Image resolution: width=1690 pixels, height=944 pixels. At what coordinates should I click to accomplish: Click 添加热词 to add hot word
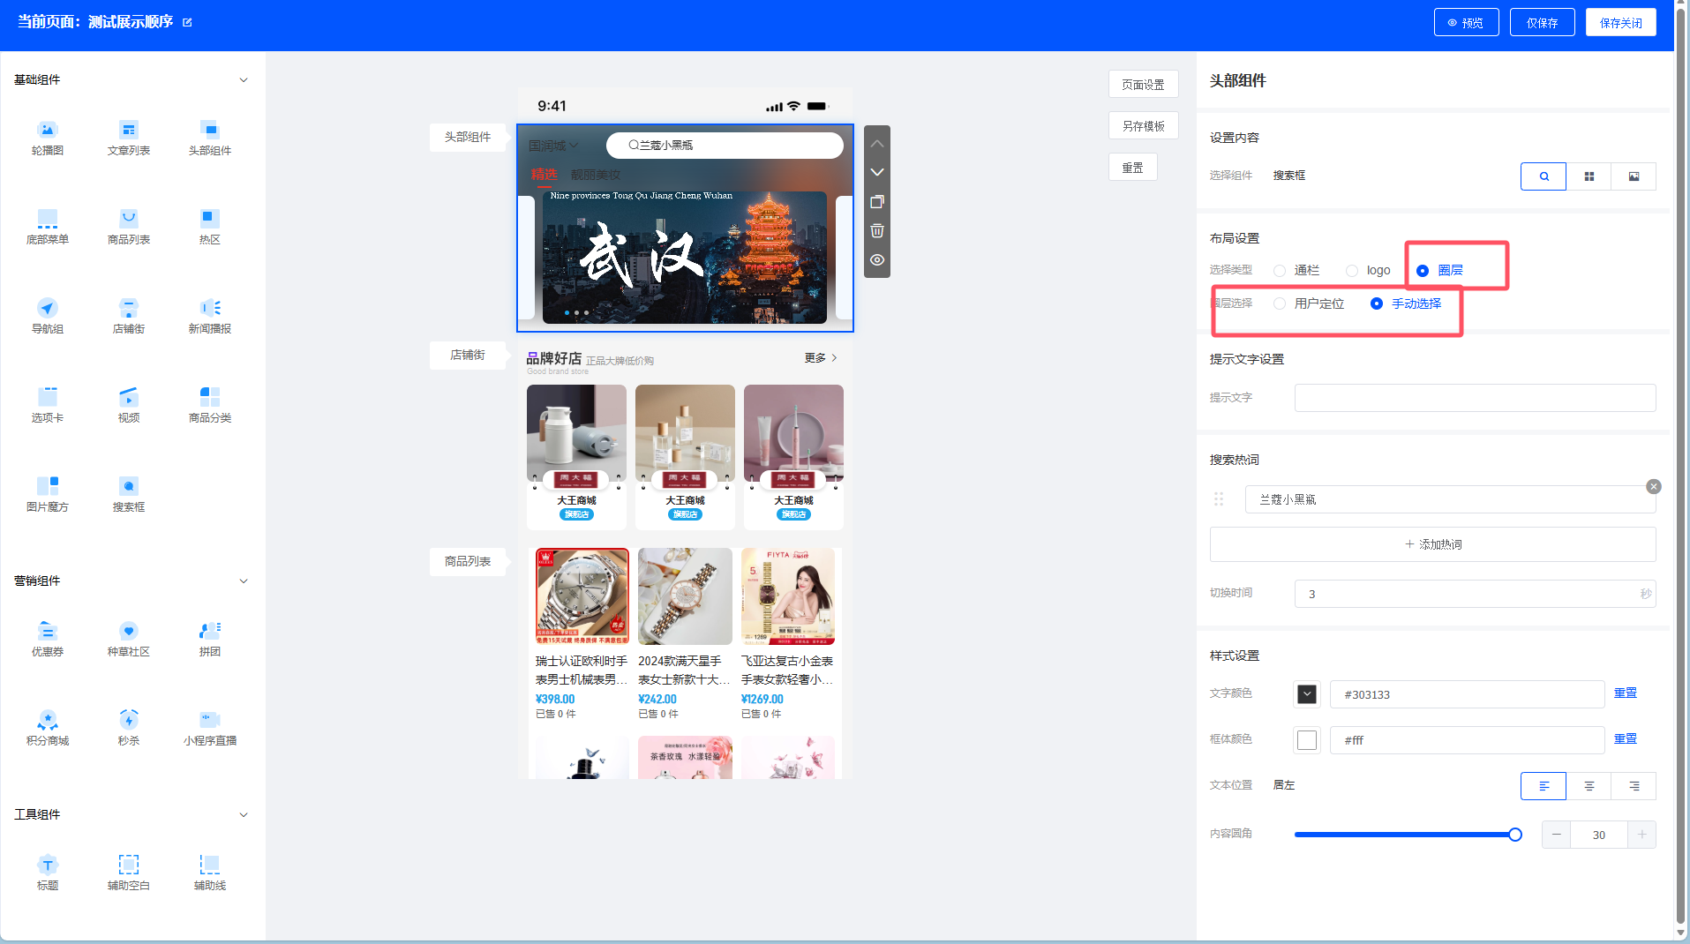(1432, 544)
